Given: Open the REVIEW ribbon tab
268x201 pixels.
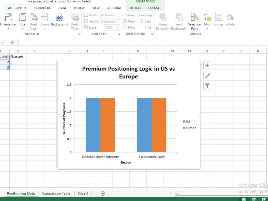Looking at the screenshot, I should click(79, 8).
